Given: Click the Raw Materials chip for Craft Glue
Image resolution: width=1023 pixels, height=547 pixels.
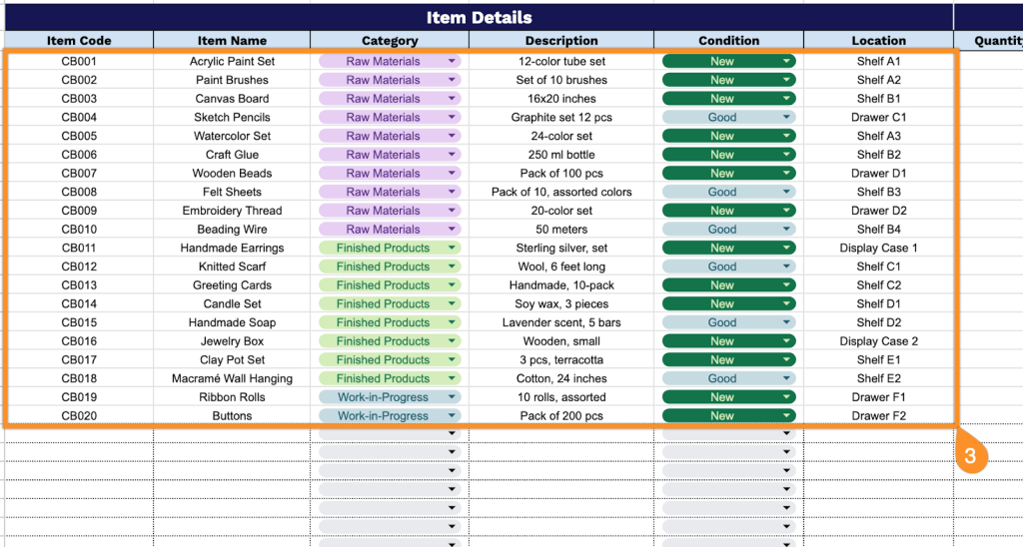Looking at the screenshot, I should click(383, 155).
